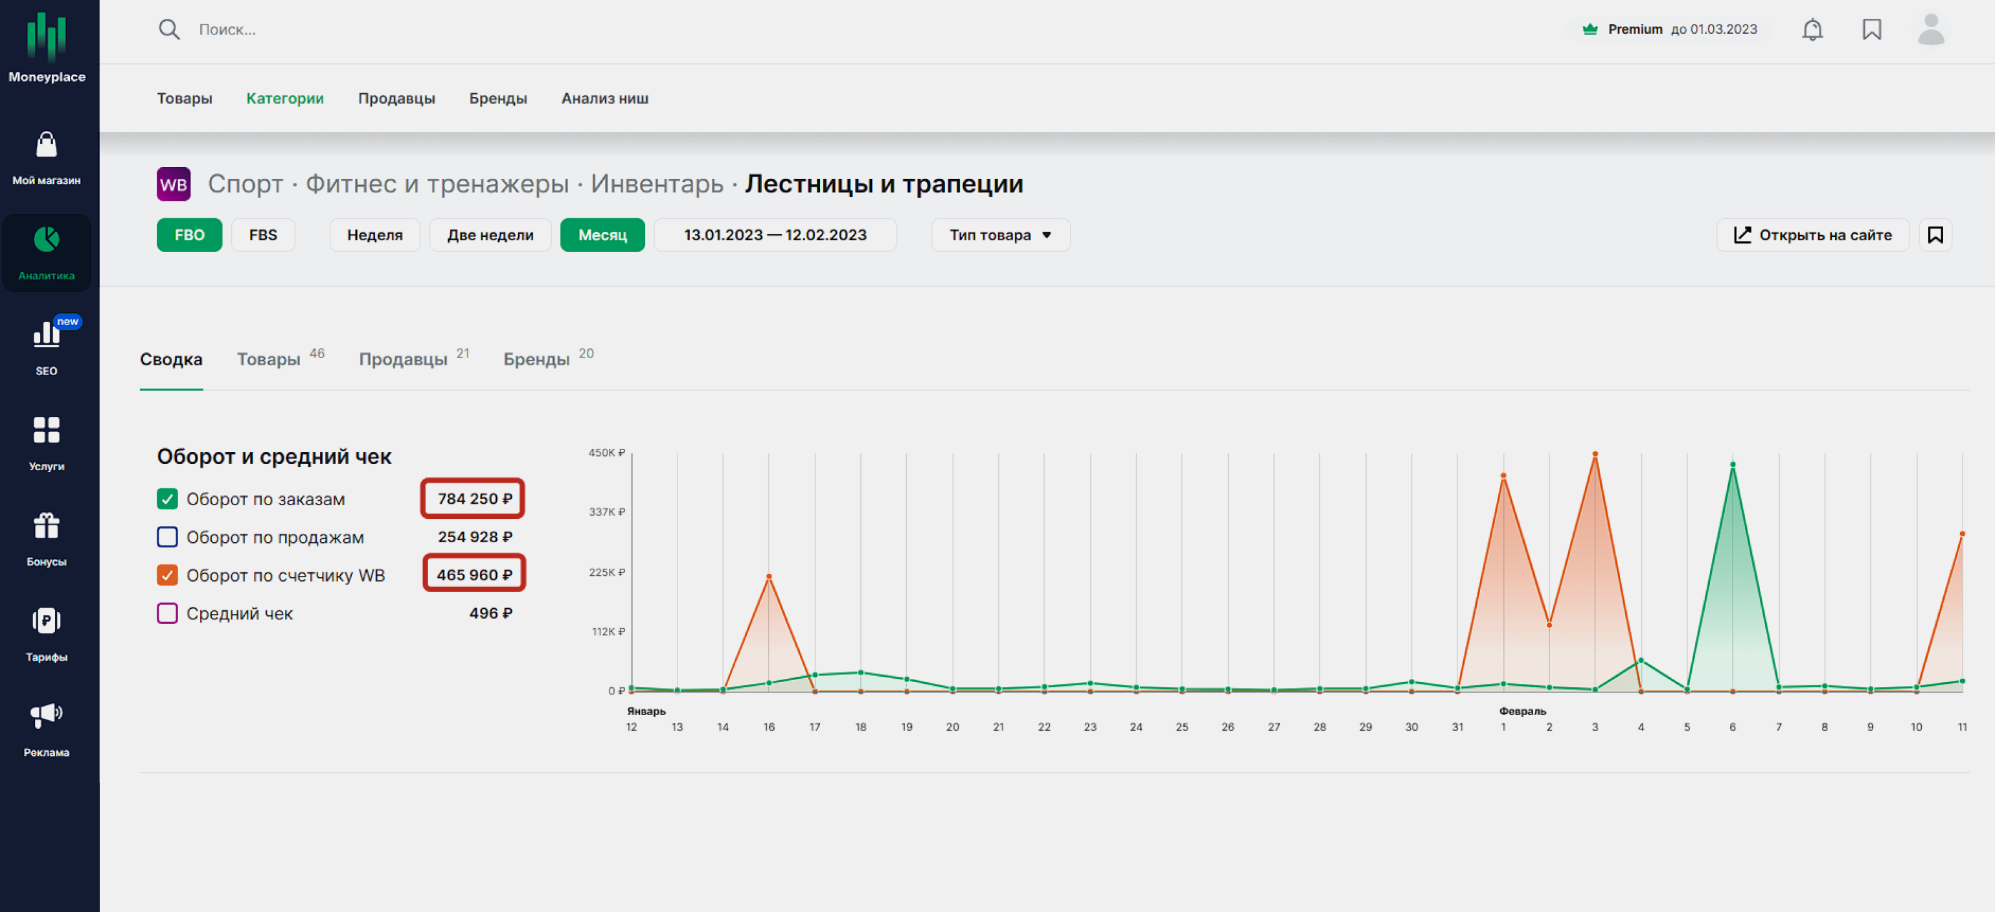Open Мой магазин in the sidebar

pos(47,159)
